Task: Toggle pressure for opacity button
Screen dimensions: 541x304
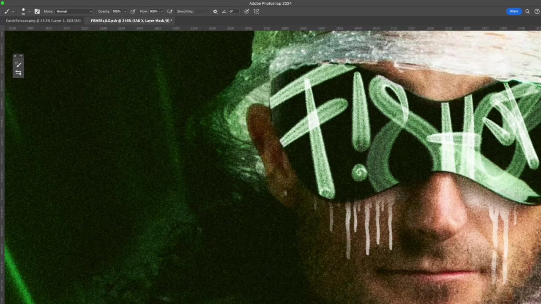Action: (x=133, y=11)
